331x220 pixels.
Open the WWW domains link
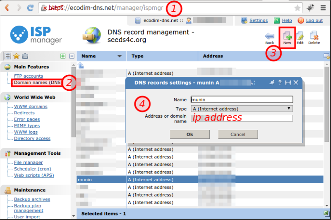[31, 106]
